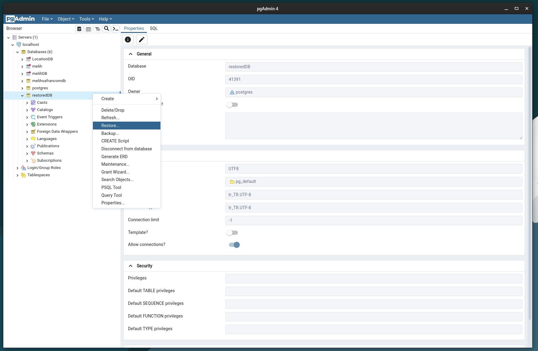Image resolution: width=538 pixels, height=351 pixels.
Task: Click the properties panel vertical scrollbar
Action: [x=530, y=183]
